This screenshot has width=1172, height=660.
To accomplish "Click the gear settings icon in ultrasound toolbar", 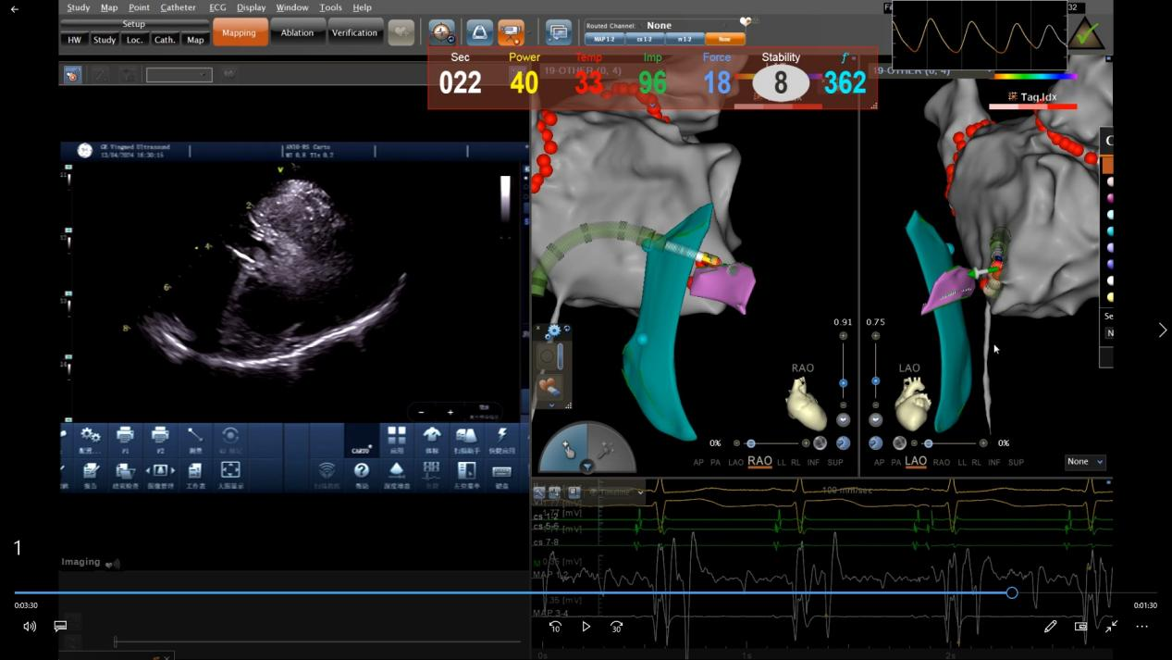I will click(x=90, y=435).
